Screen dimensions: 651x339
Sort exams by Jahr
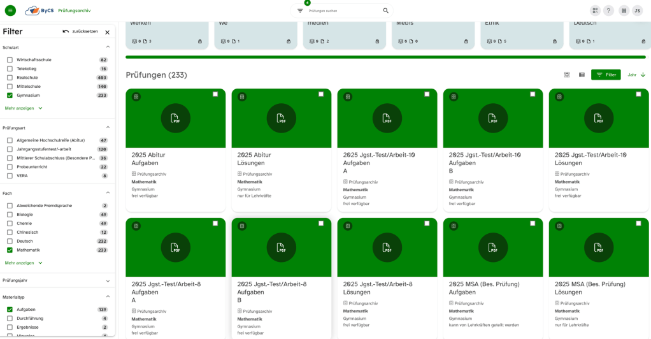coord(636,75)
